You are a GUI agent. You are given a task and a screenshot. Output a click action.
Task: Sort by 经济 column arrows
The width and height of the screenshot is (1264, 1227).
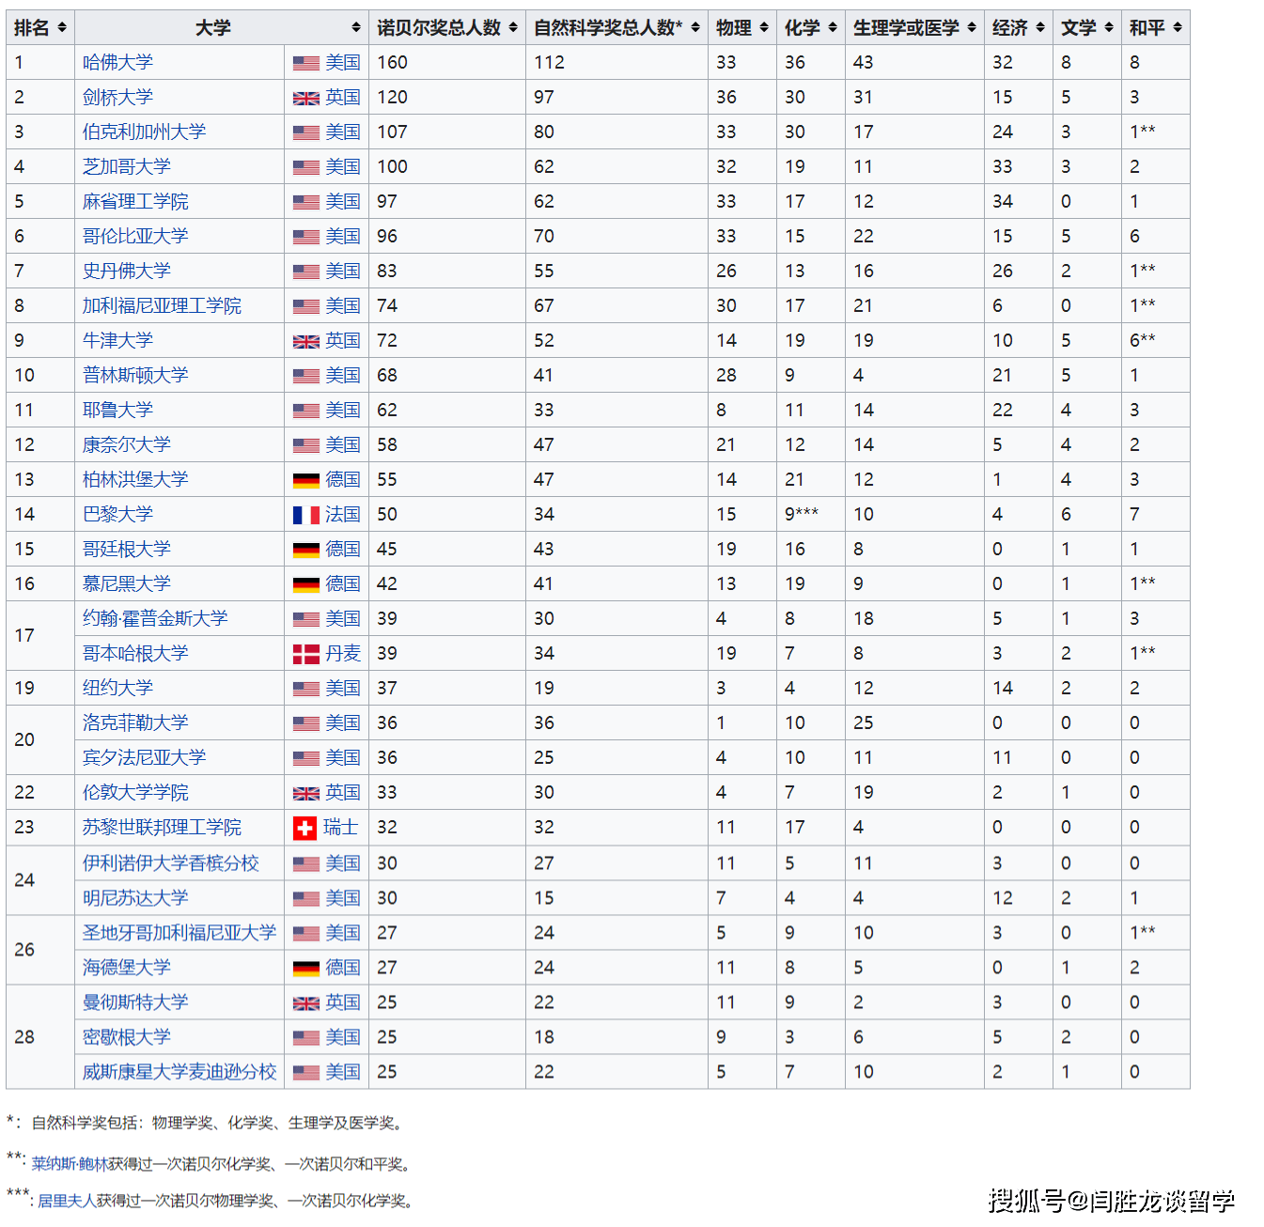pos(1040,28)
